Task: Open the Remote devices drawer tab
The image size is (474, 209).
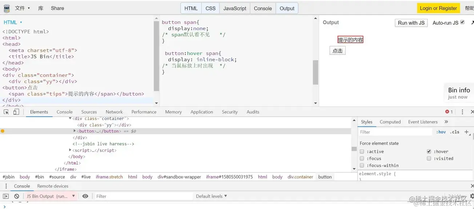Action: click(x=53, y=186)
